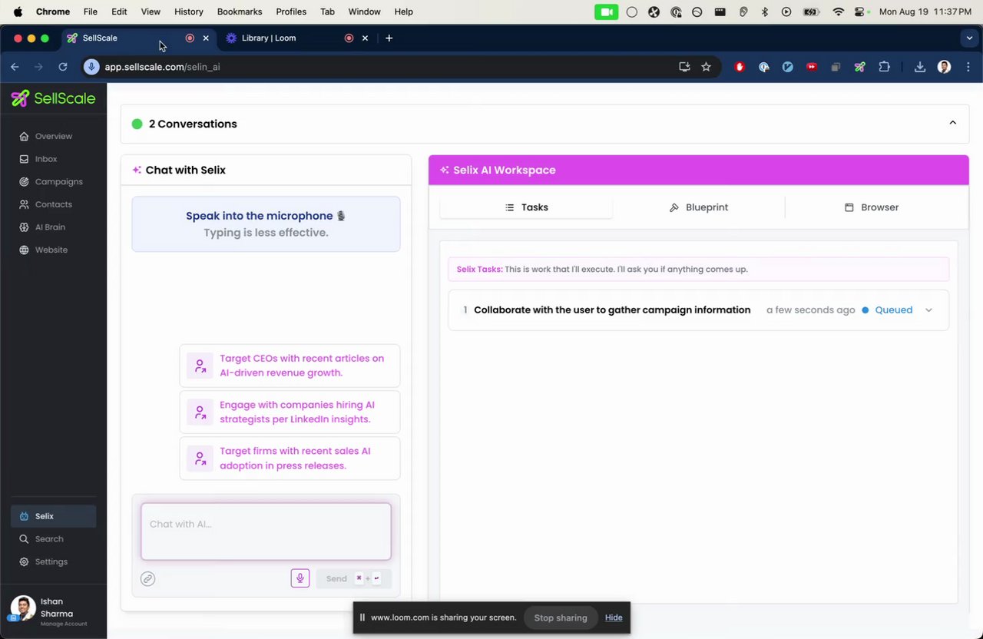Click Manage Account under Ishan Sharma
Image resolution: width=983 pixels, height=639 pixels.
[x=64, y=624]
